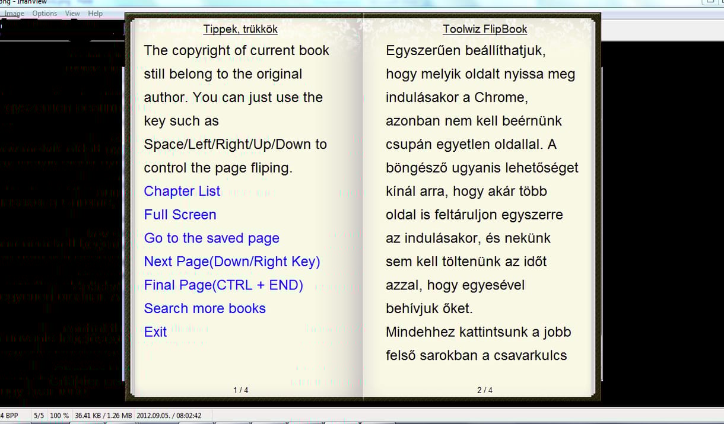Click the '1 / 4' page number

tap(240, 390)
